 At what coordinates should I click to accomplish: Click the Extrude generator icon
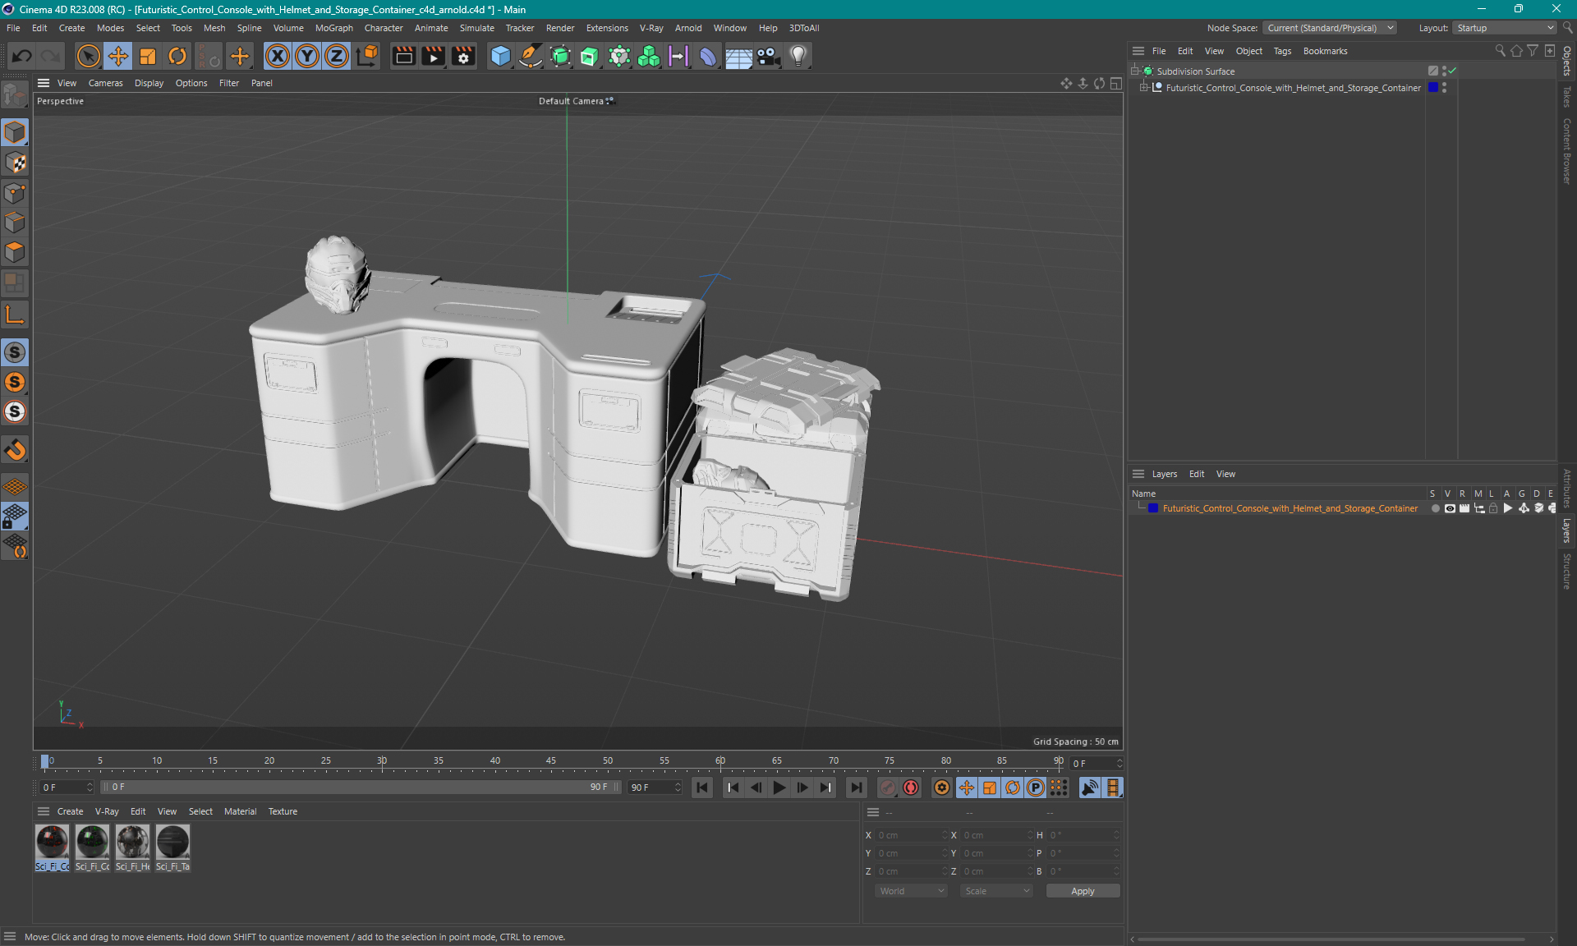(x=590, y=56)
